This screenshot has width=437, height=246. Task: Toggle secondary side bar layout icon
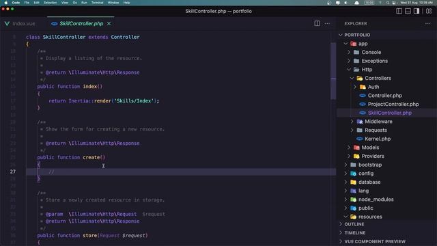[417, 11]
